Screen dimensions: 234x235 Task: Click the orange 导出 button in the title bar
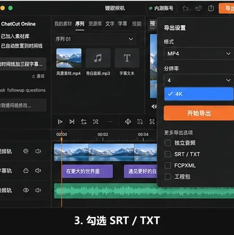[227, 8]
